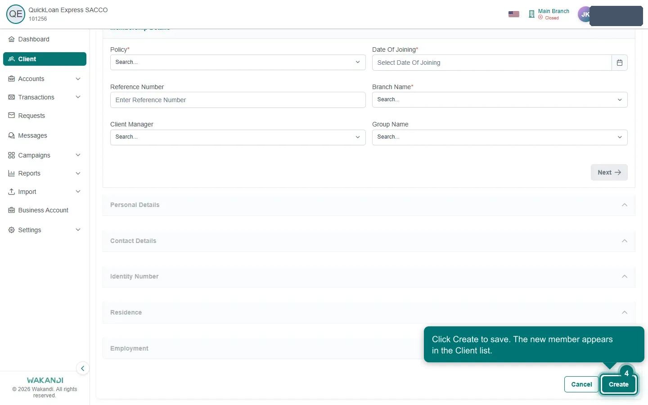Click the Reference Number input field
This screenshot has height=405, width=648.
[238, 100]
